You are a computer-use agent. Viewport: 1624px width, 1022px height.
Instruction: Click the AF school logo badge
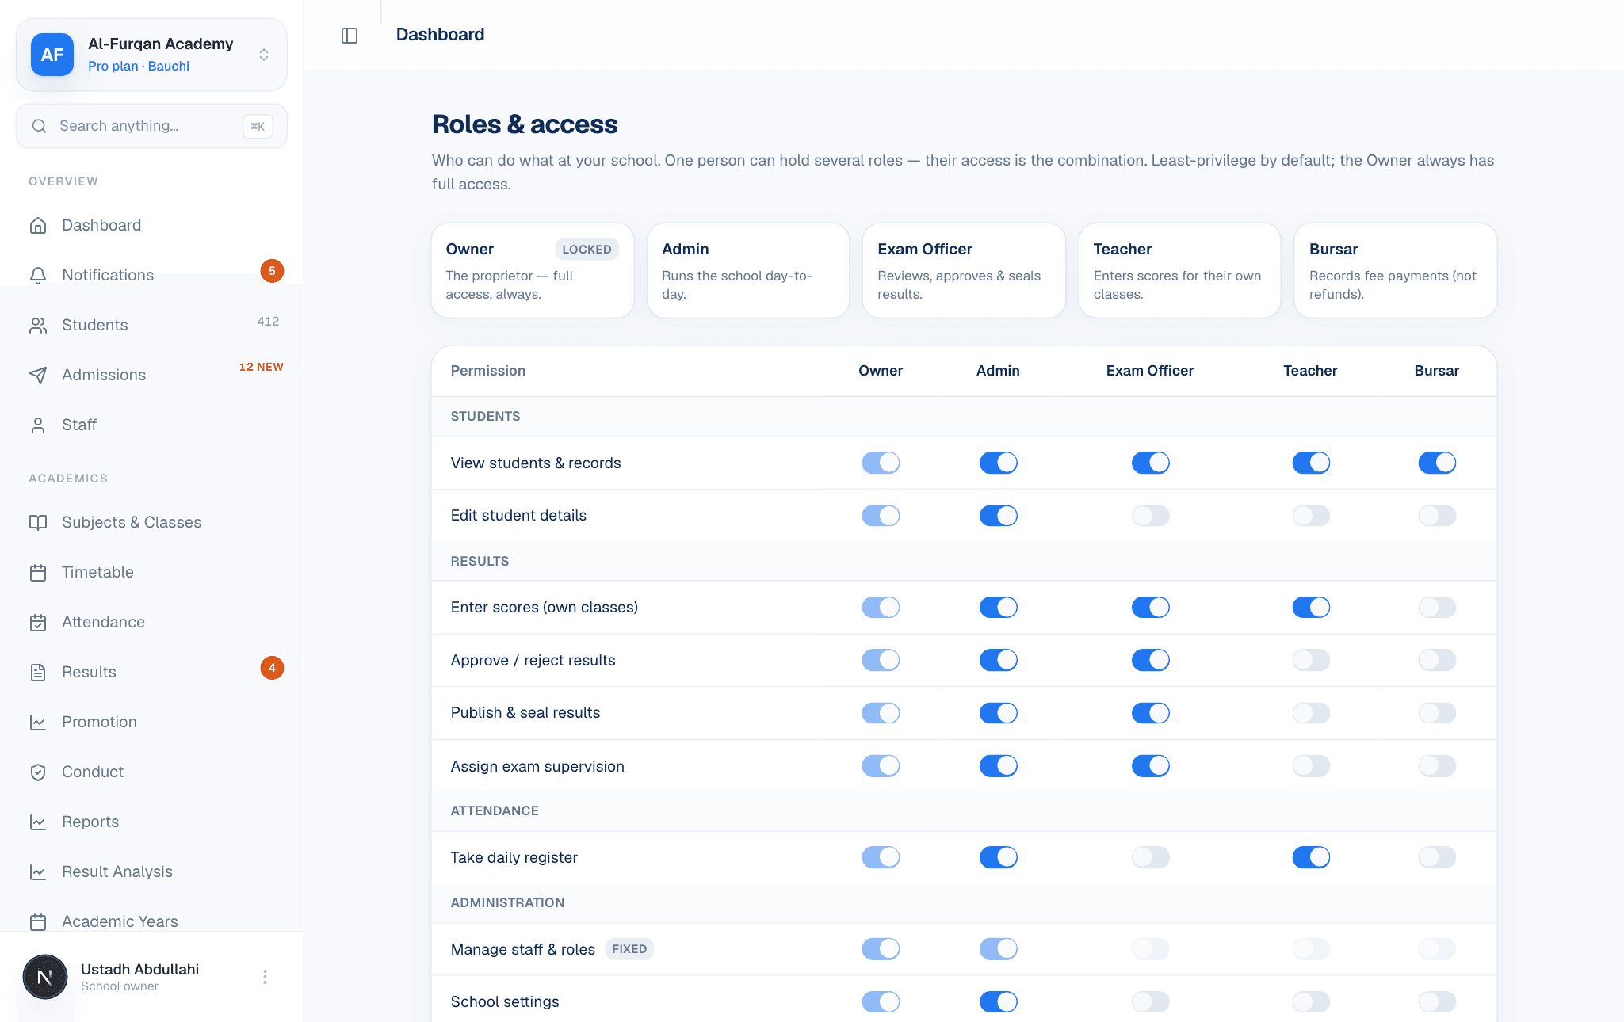[52, 55]
